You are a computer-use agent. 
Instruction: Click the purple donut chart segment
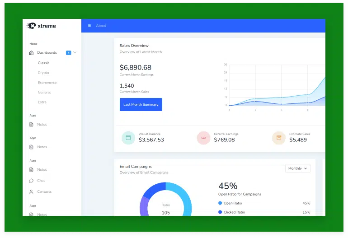tap(144, 207)
